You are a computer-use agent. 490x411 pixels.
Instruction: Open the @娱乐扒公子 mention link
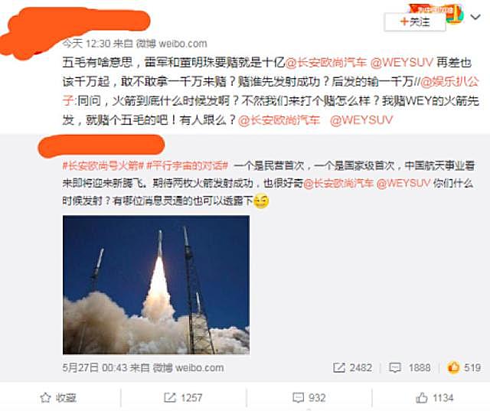(x=449, y=82)
